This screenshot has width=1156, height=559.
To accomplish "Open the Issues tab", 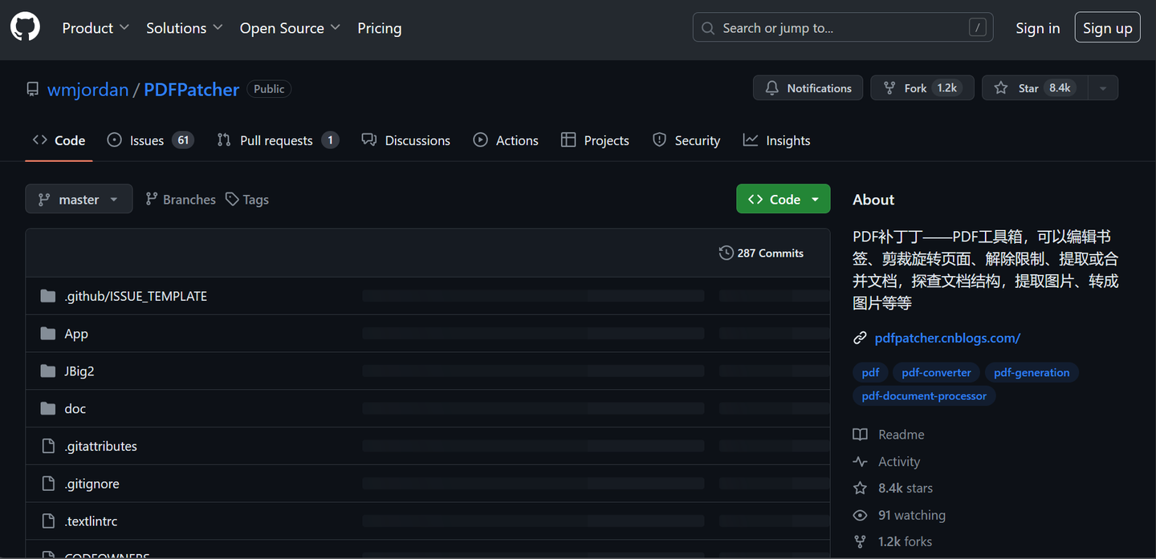I will pos(150,140).
